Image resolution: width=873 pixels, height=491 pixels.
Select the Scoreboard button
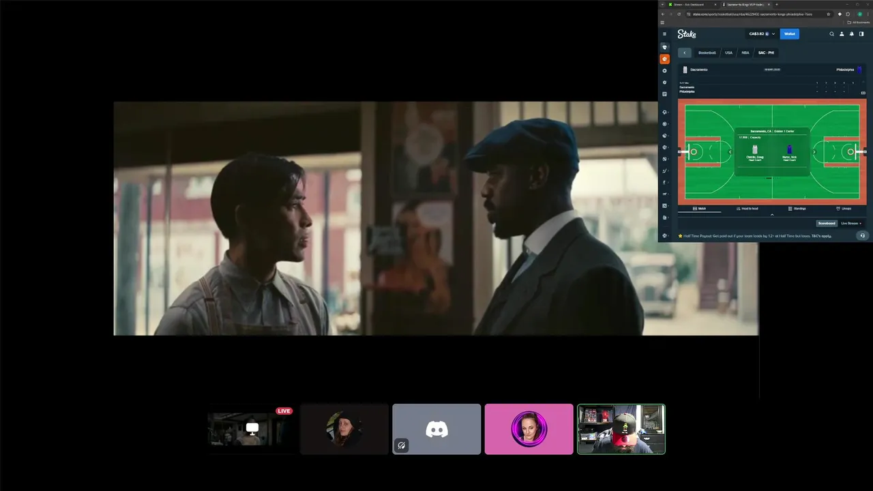827,223
